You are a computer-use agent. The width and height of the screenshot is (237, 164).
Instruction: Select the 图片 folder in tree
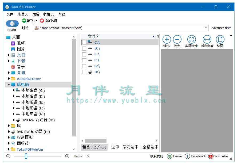point(21,49)
